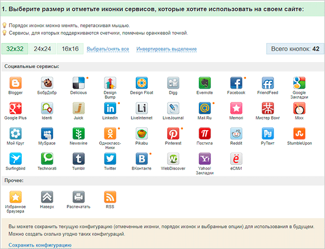Image resolution: width=325 pixels, height=249 pixels.
Task: Pick the Memori star icon
Action: (236, 108)
